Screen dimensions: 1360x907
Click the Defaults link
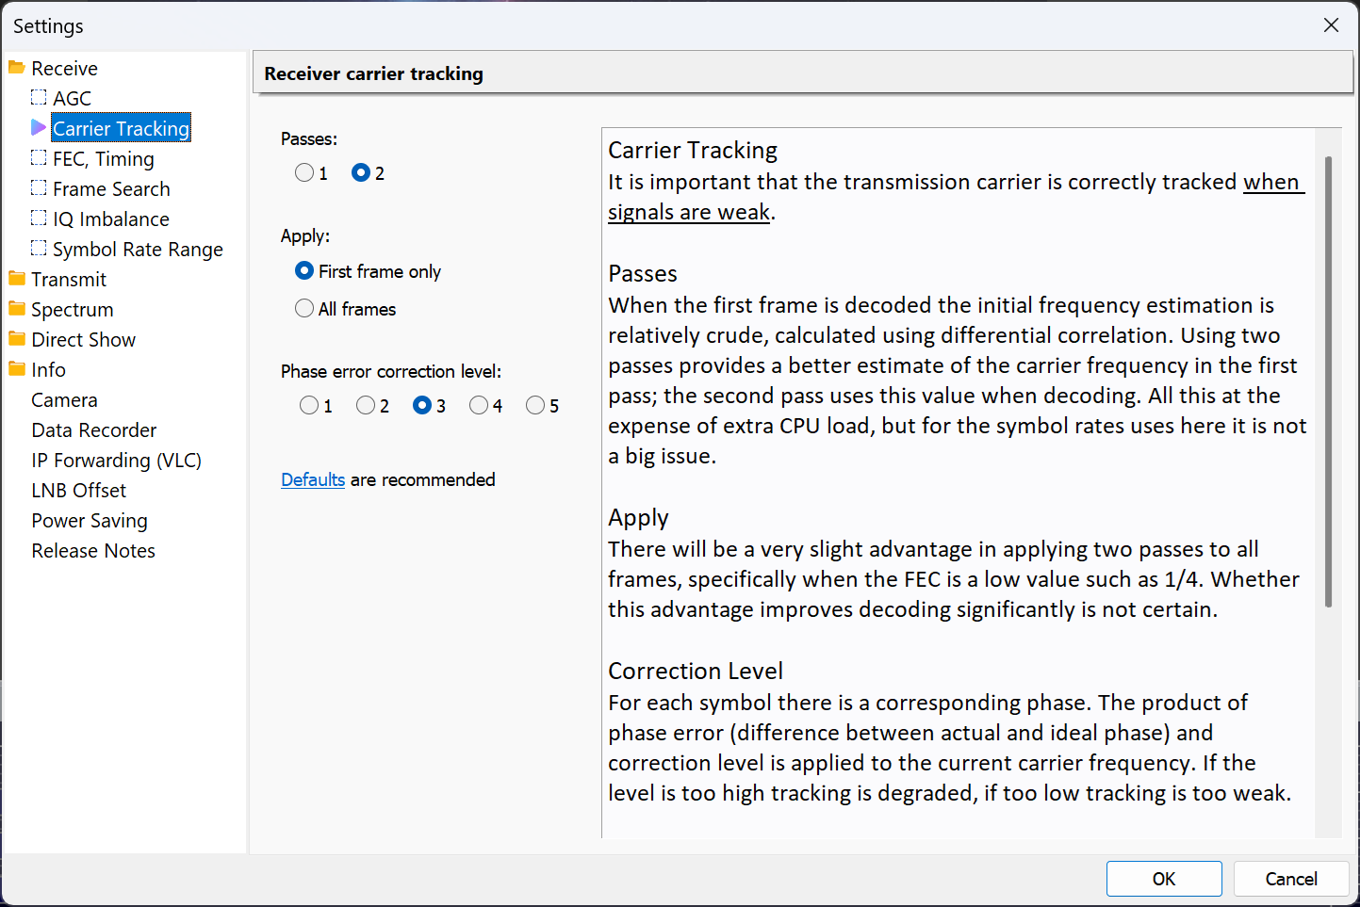[313, 480]
